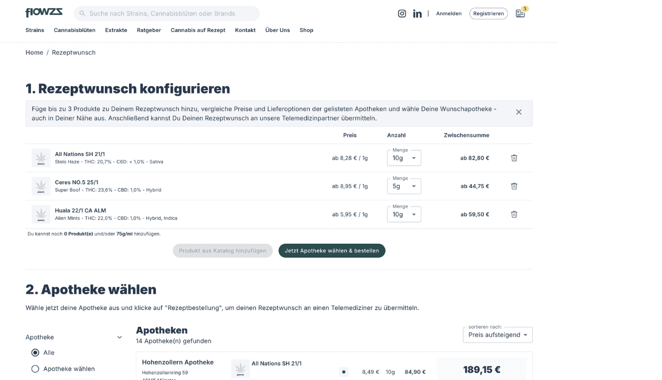The image size is (662, 380).
Task: Open the Cannabisblüten menu item
Action: [x=74, y=30]
